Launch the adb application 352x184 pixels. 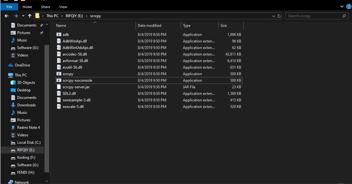66,34
